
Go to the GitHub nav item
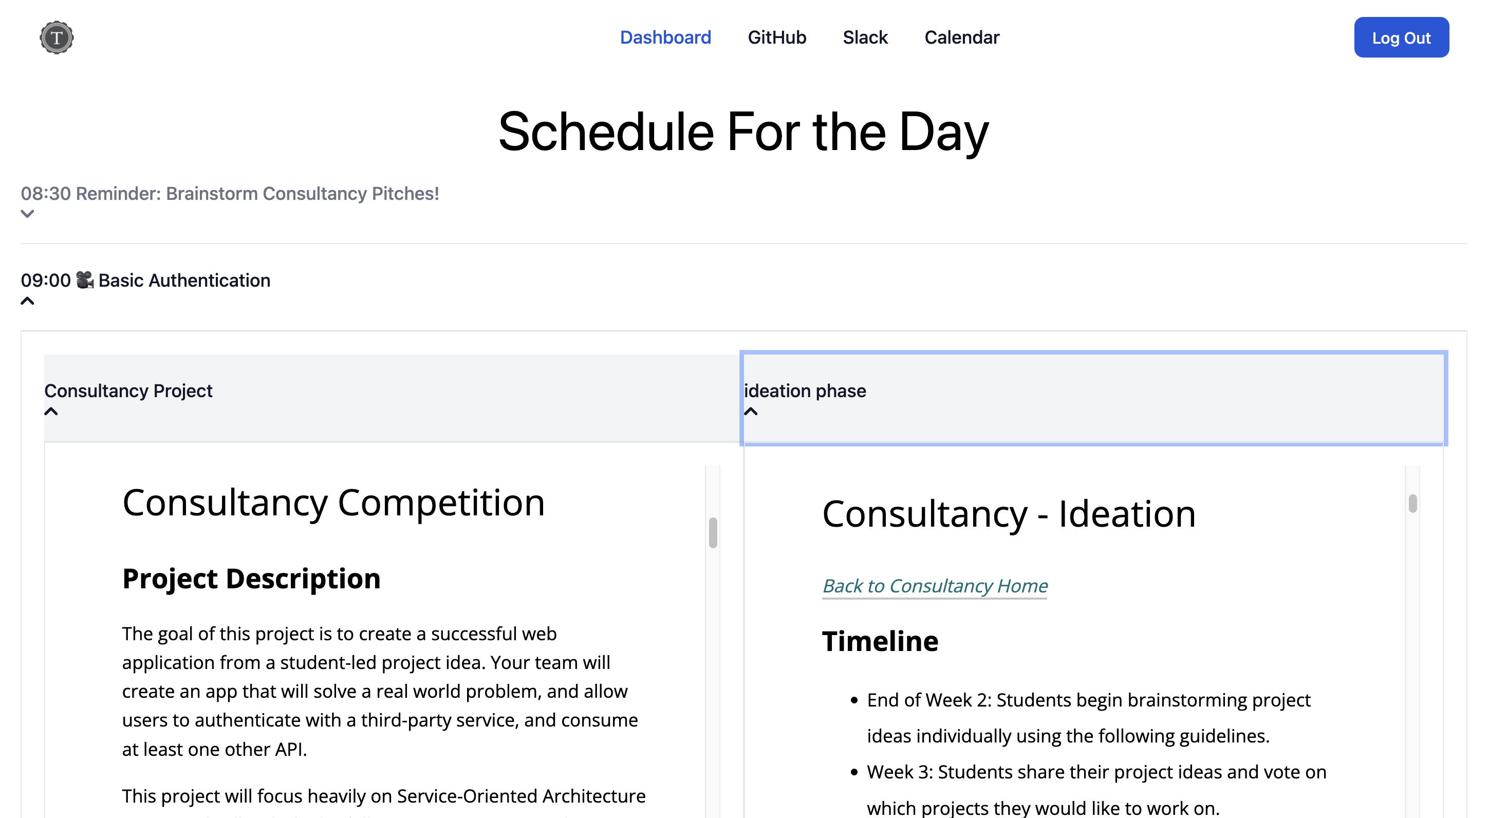coord(777,38)
